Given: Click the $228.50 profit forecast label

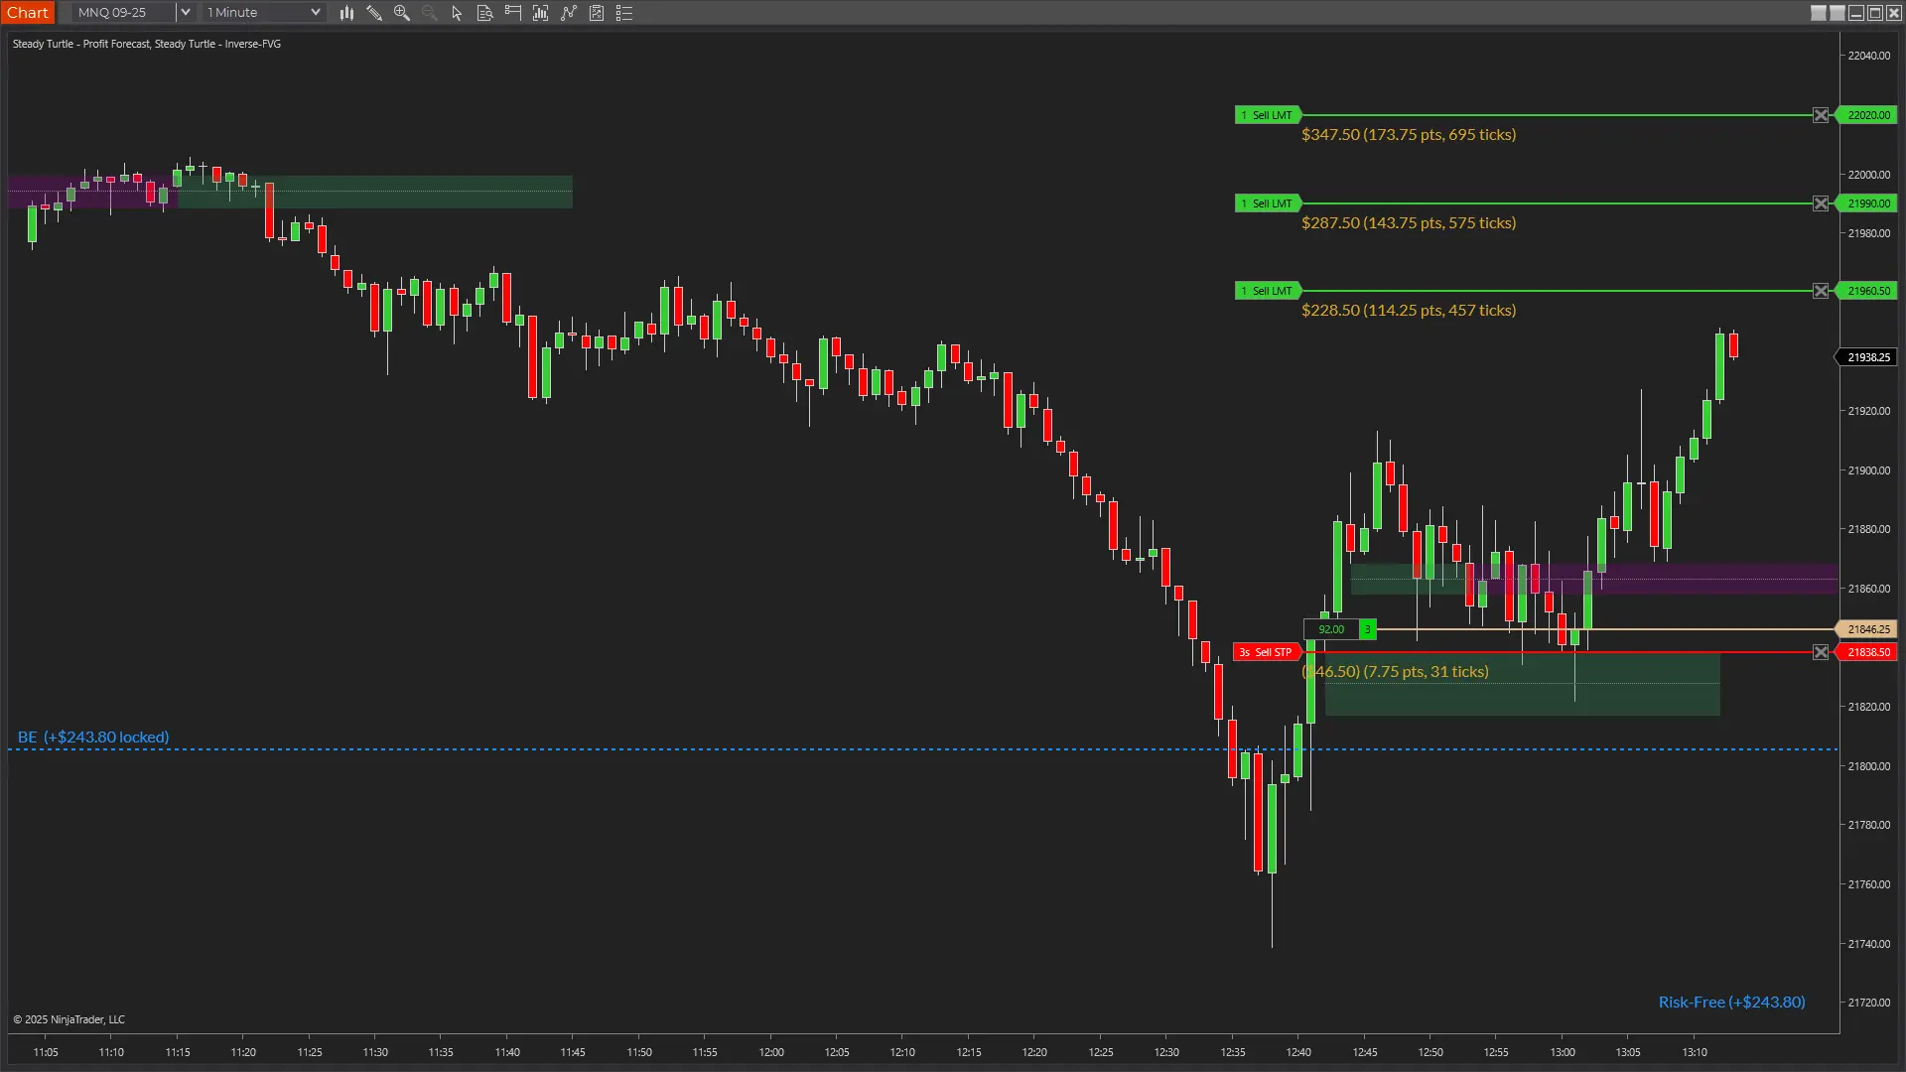Looking at the screenshot, I should (x=1409, y=311).
